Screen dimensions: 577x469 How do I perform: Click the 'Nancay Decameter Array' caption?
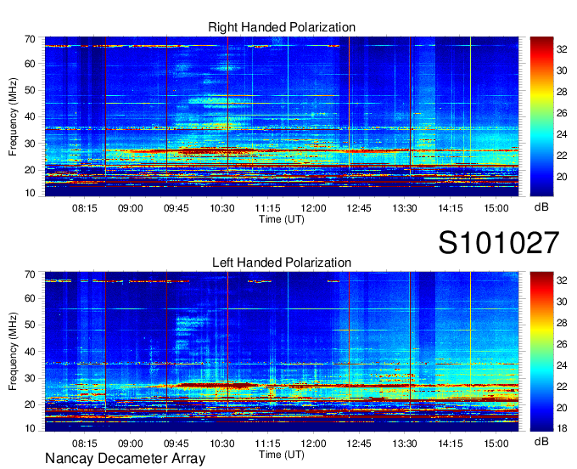coord(125,459)
